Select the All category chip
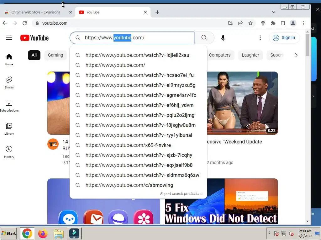This screenshot has height=240, width=321. [34, 55]
